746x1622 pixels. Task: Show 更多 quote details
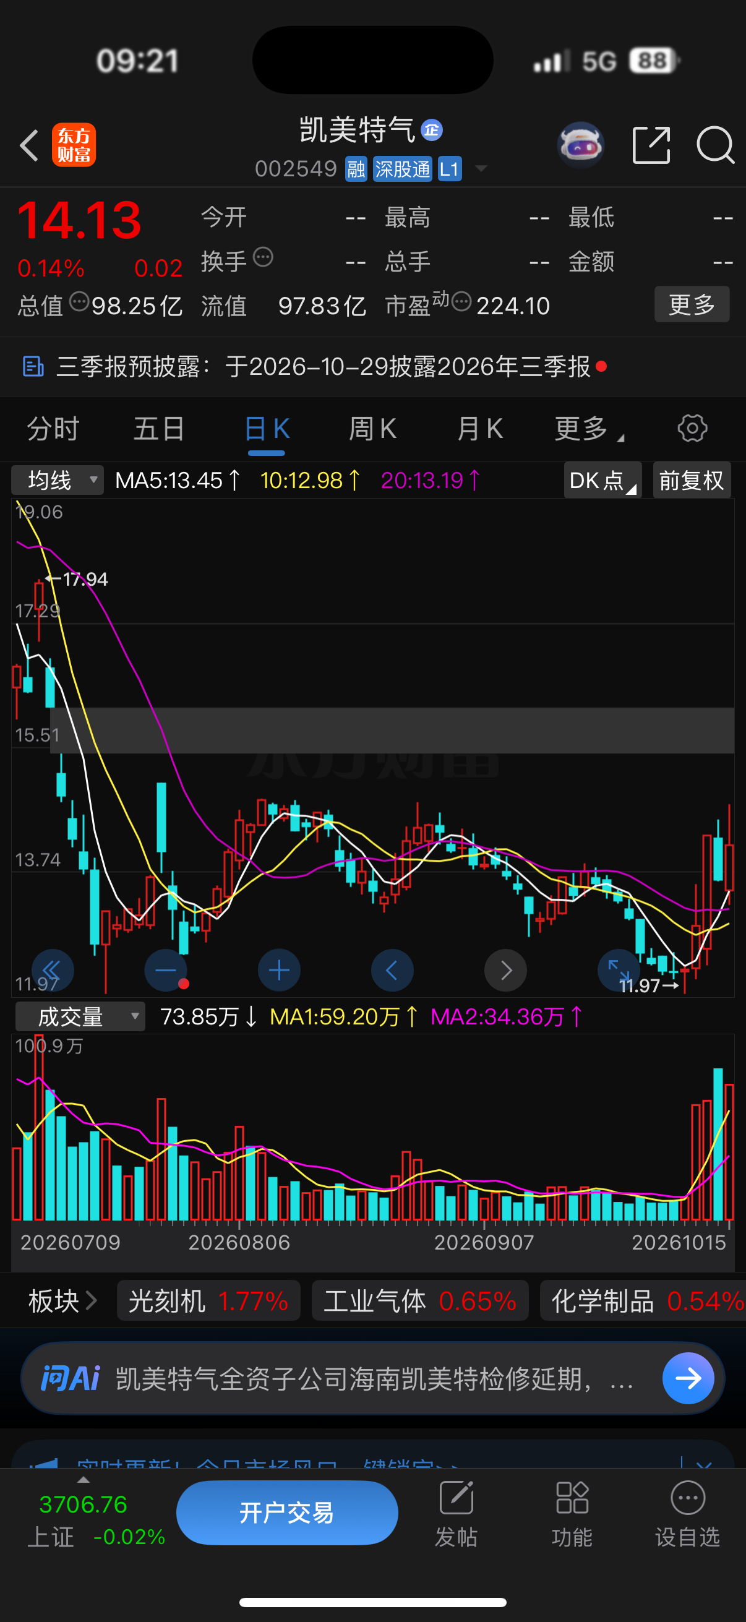692,304
